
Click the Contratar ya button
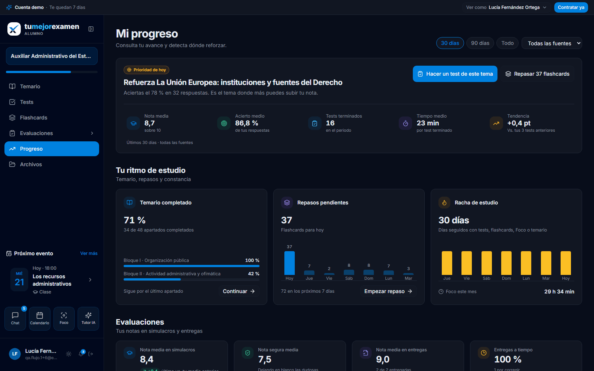(x=571, y=7)
